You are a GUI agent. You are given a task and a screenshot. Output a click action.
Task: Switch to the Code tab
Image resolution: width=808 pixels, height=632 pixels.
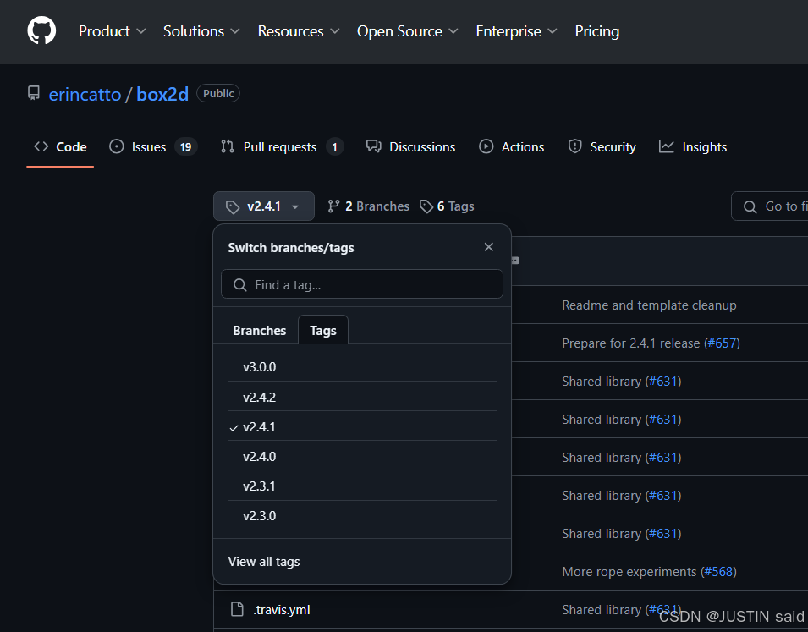[x=60, y=147]
